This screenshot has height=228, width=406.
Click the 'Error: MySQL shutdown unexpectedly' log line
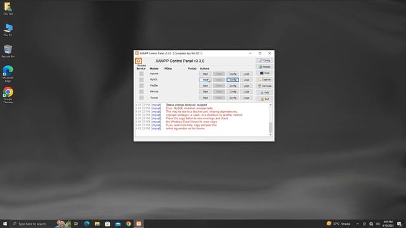click(189, 108)
